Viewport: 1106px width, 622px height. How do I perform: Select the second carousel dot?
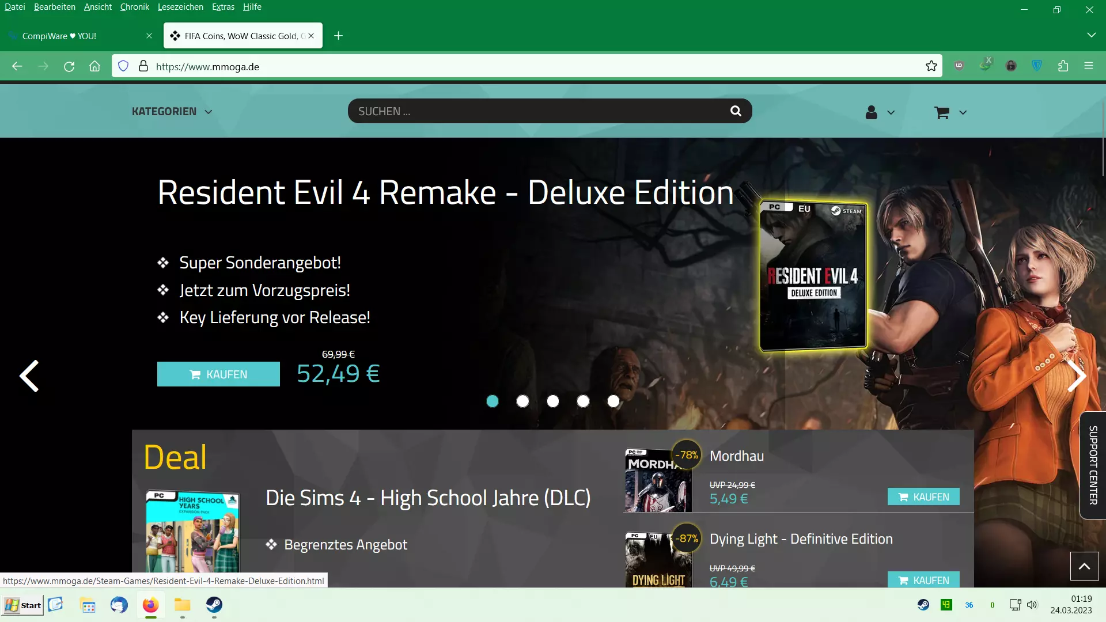coord(522,401)
